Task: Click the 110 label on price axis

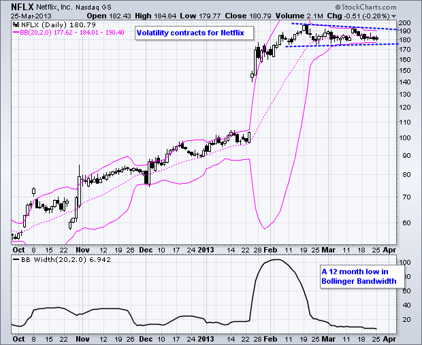Action: [404, 122]
